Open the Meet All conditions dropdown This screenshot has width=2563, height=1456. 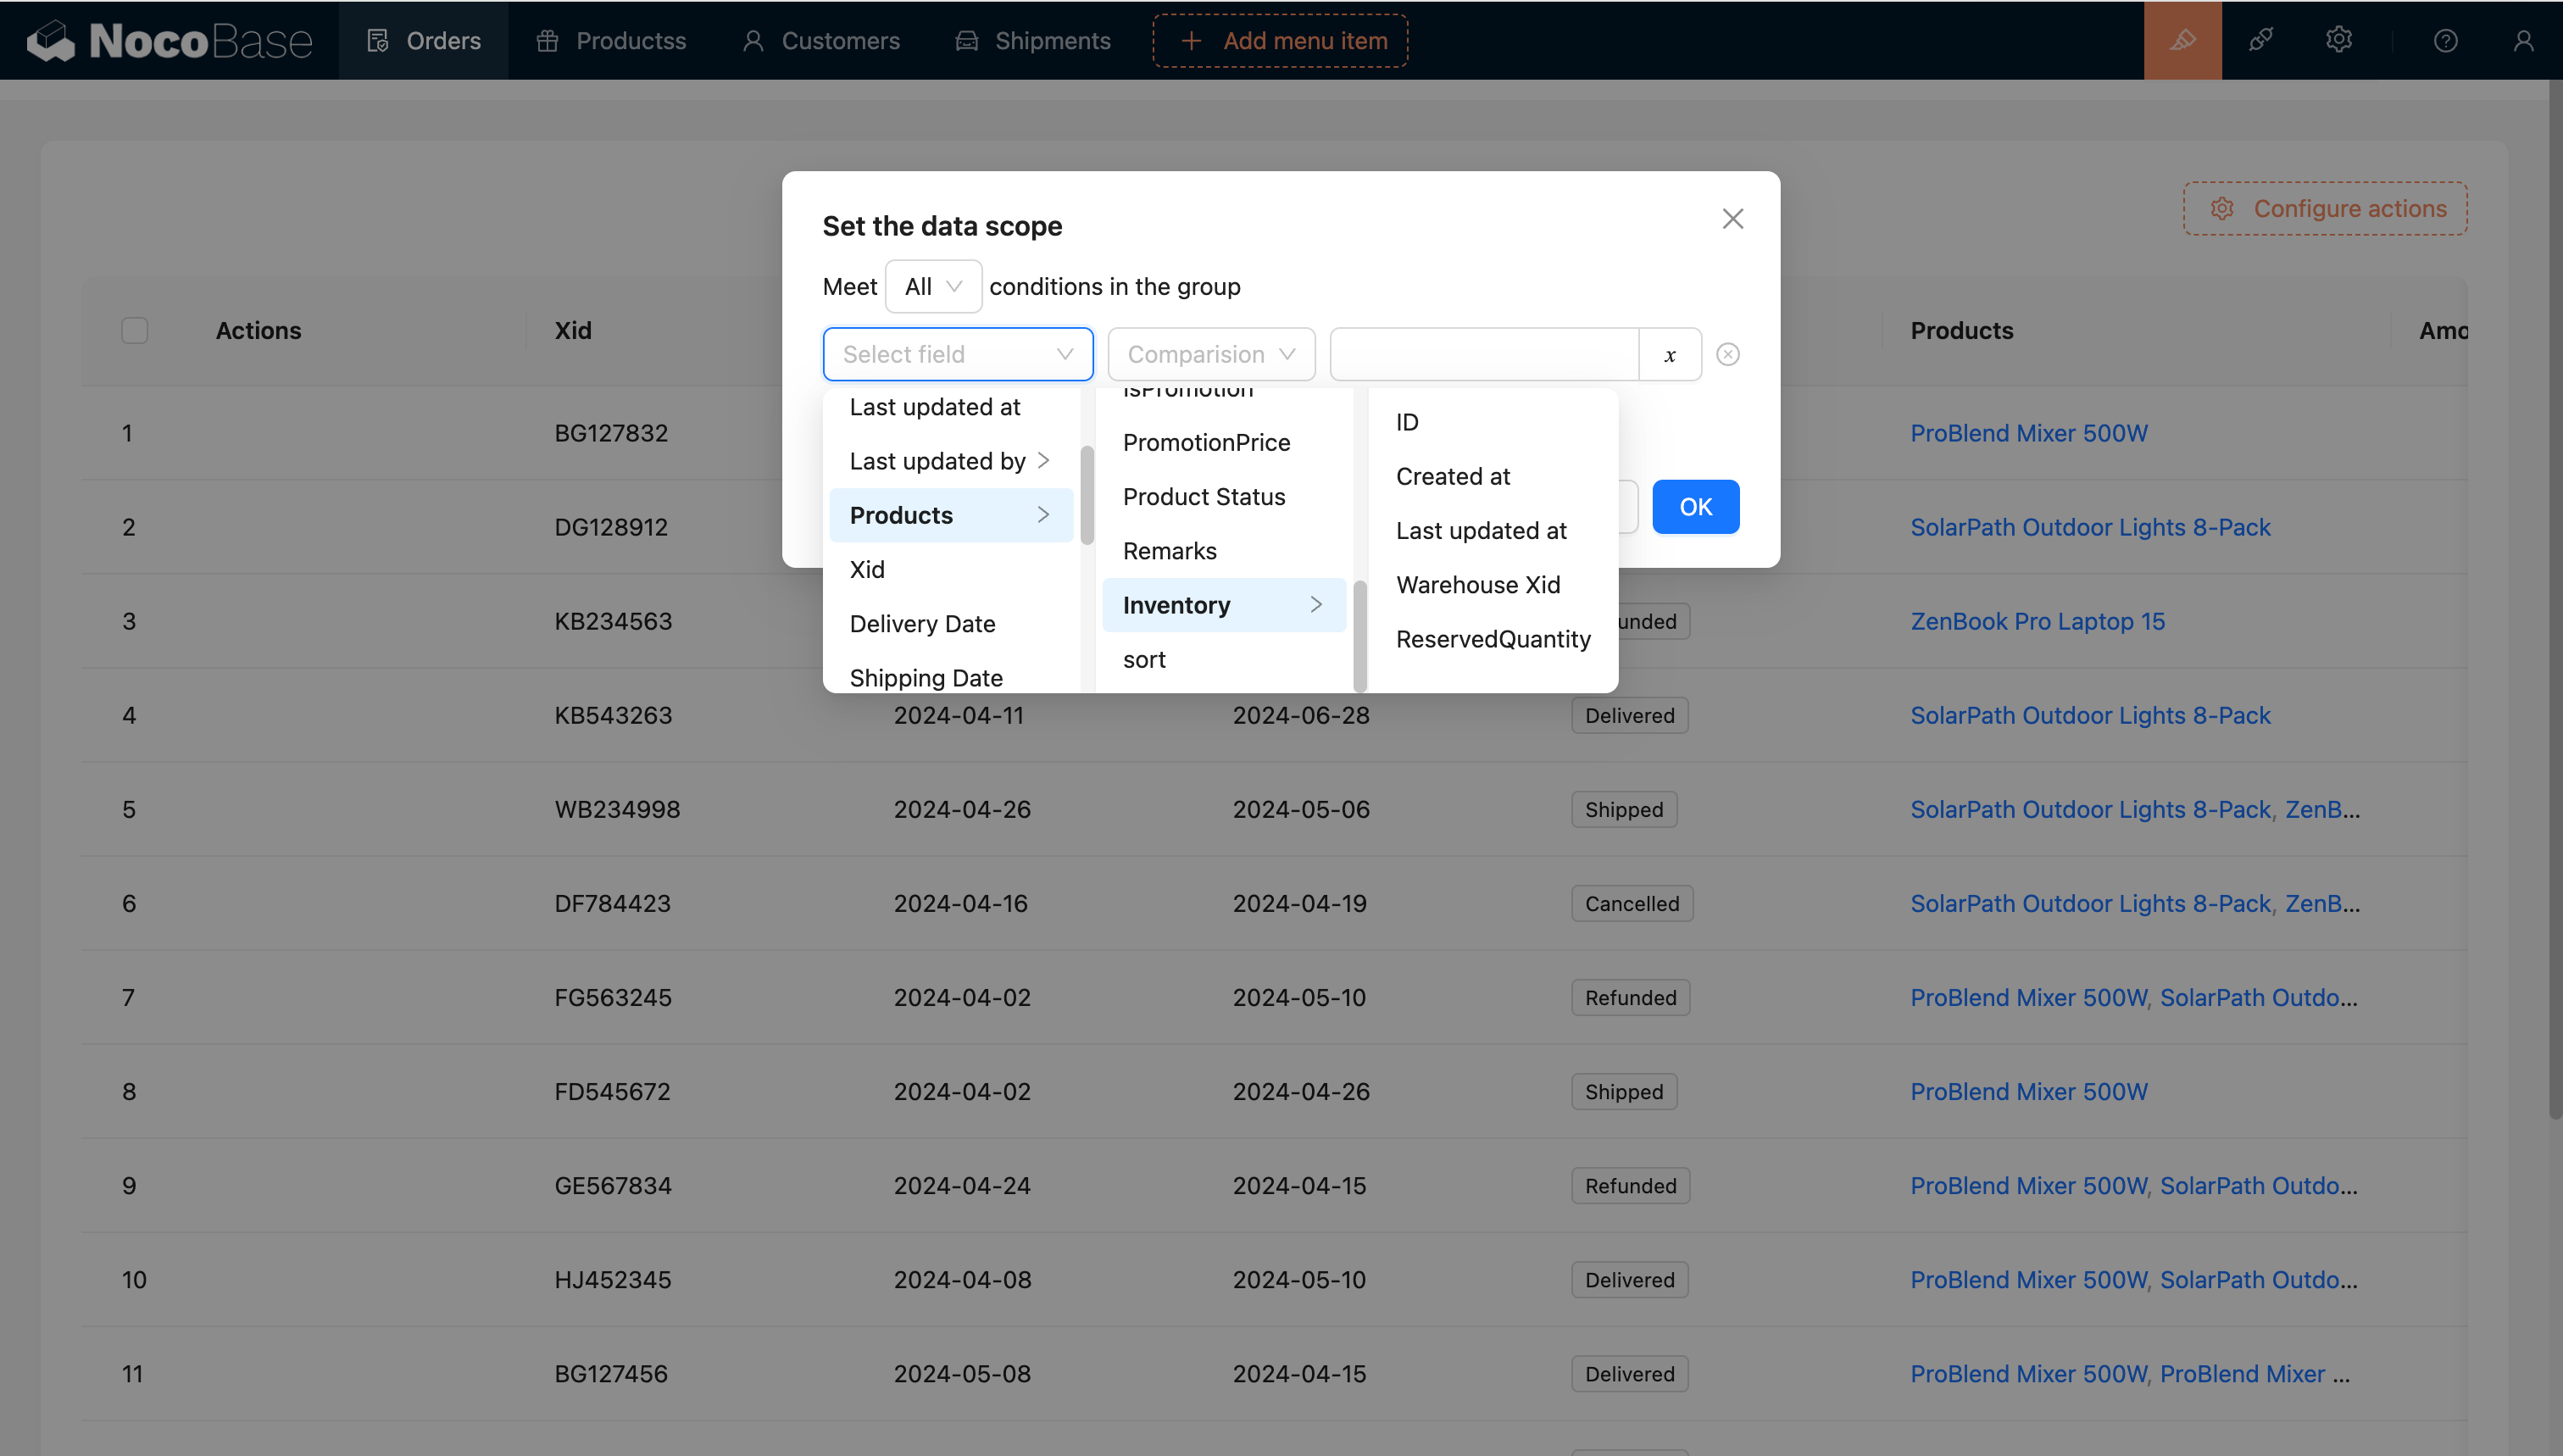pyautogui.click(x=932, y=286)
